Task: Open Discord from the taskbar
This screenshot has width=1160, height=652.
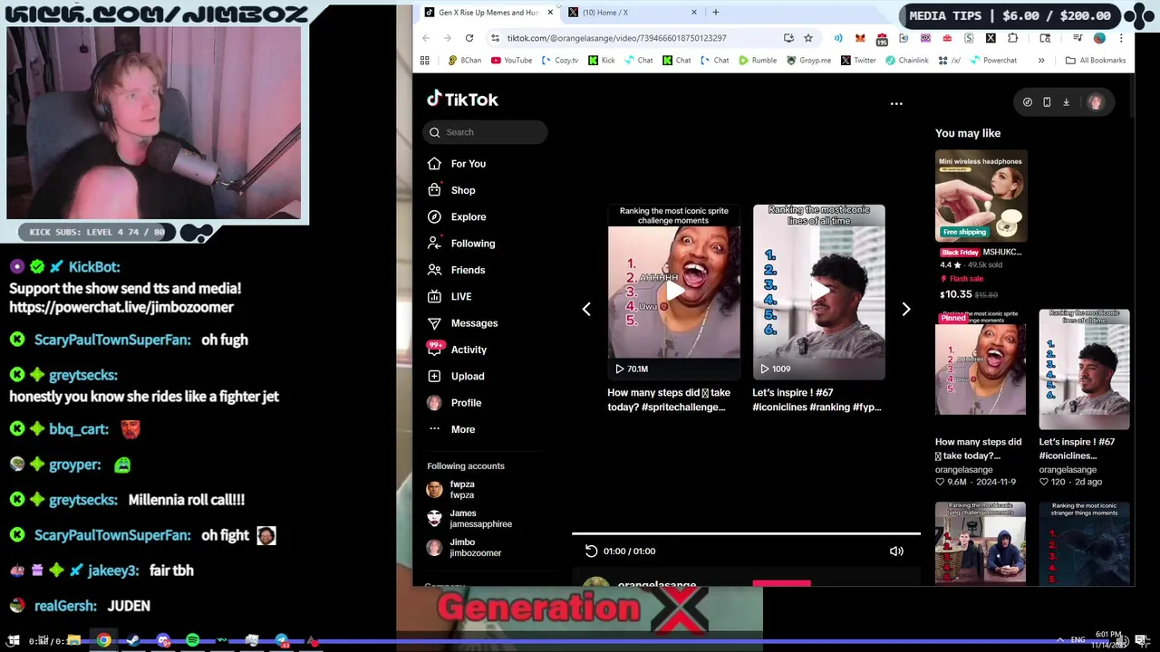Action: (163, 640)
